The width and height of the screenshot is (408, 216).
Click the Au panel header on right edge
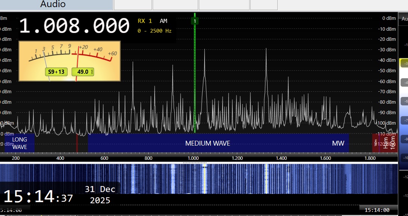click(404, 18)
